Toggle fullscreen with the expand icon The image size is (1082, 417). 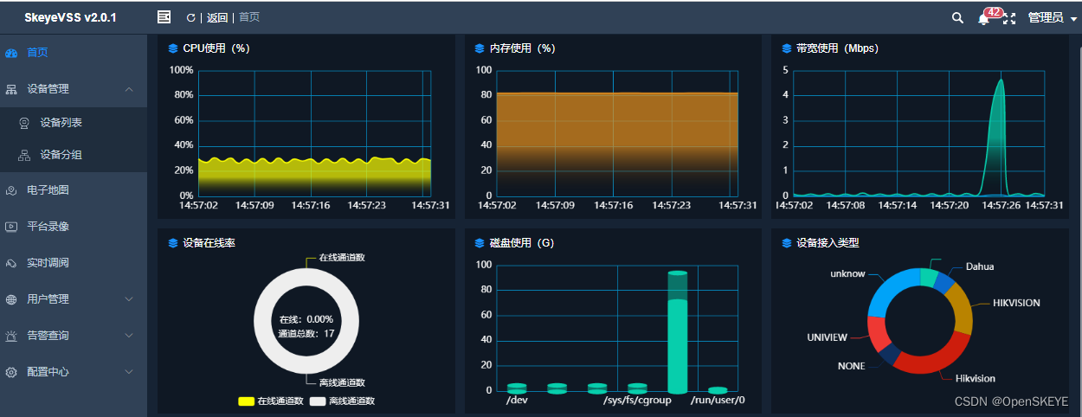1009,18
